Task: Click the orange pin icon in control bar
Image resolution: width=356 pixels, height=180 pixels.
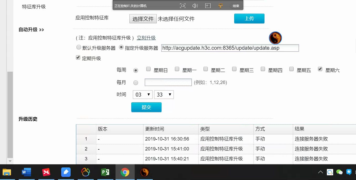Action: click(221, 6)
